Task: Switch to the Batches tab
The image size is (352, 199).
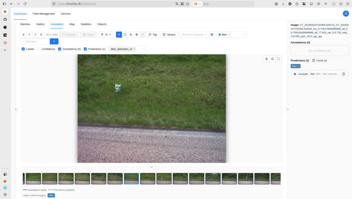Action: (25, 24)
